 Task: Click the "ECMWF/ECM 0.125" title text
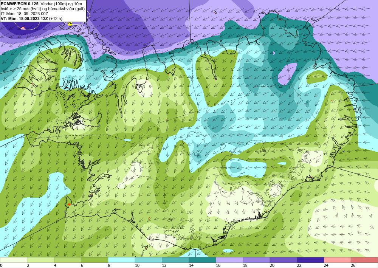tap(20, 4)
